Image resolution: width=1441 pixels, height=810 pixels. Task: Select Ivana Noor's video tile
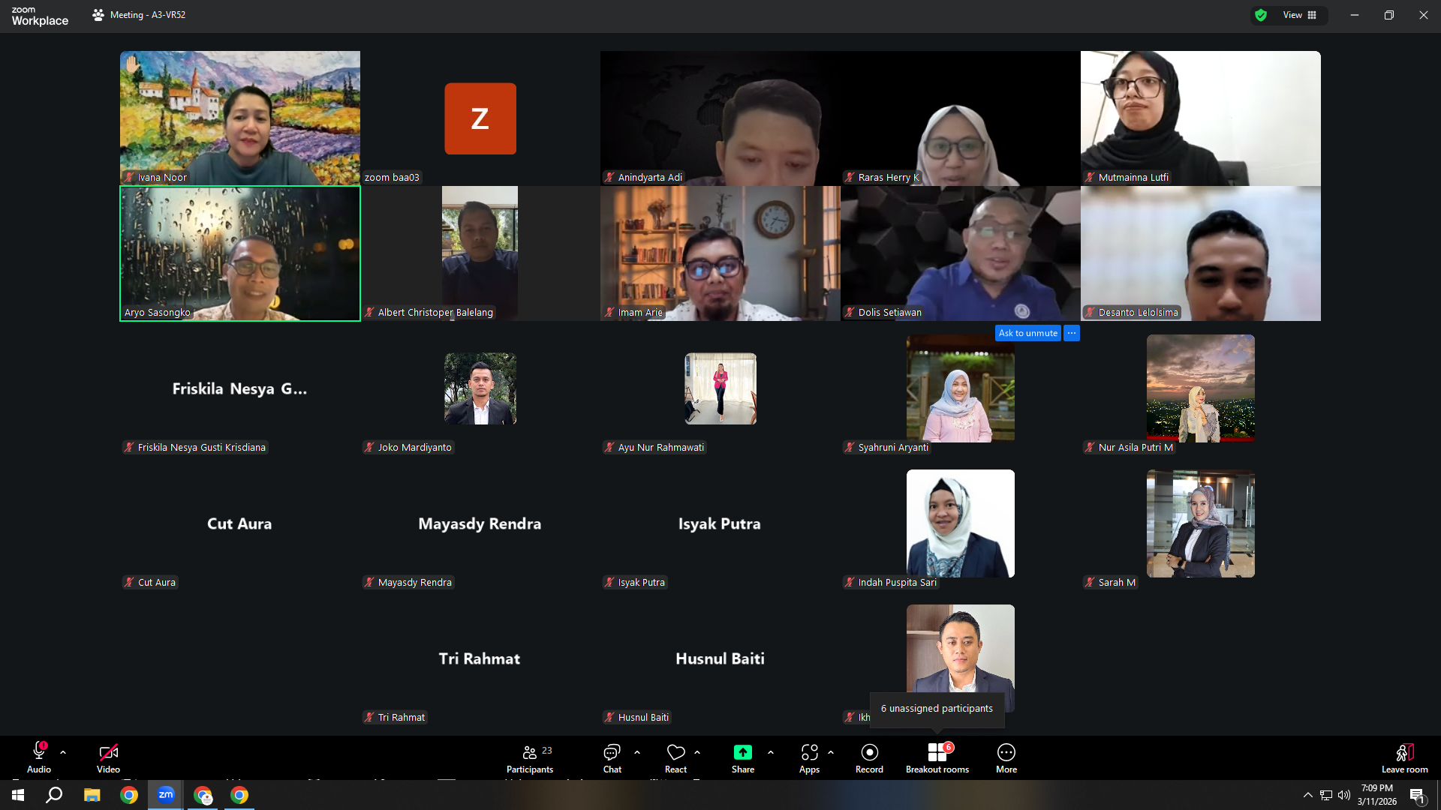(x=240, y=118)
